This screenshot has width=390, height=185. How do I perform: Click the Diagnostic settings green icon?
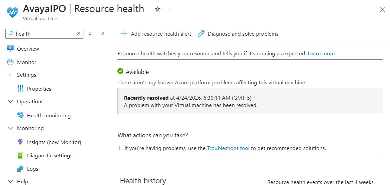click(x=20, y=155)
